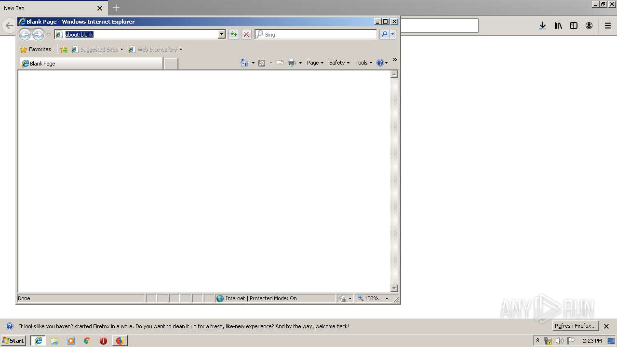Image resolution: width=617 pixels, height=347 pixels.
Task: Expand the Home button dropdown arrow
Action: [x=253, y=63]
